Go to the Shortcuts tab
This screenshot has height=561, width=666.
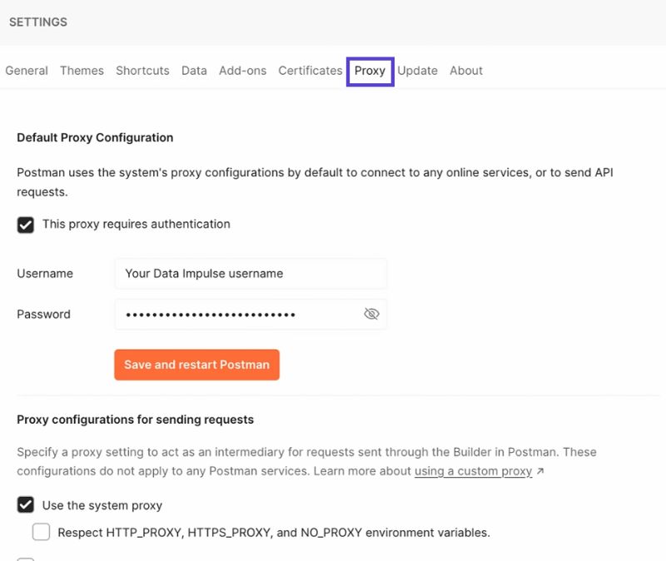[142, 71]
